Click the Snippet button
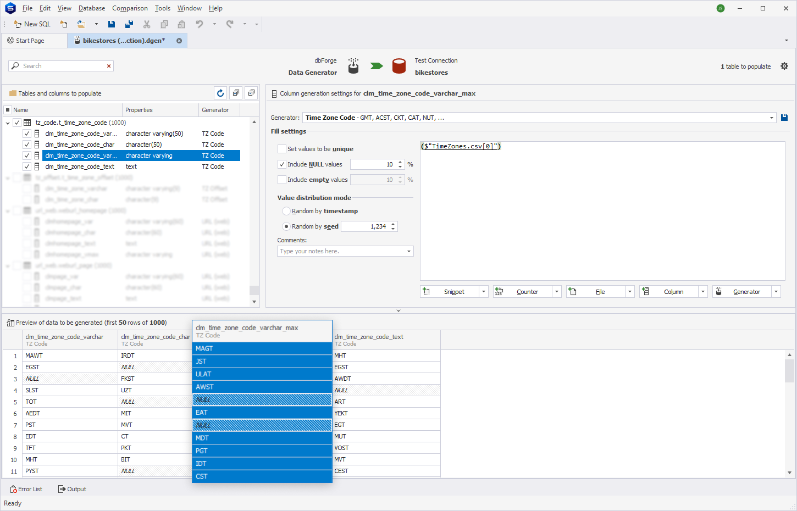Viewport: 797px width, 511px height. (x=450, y=292)
